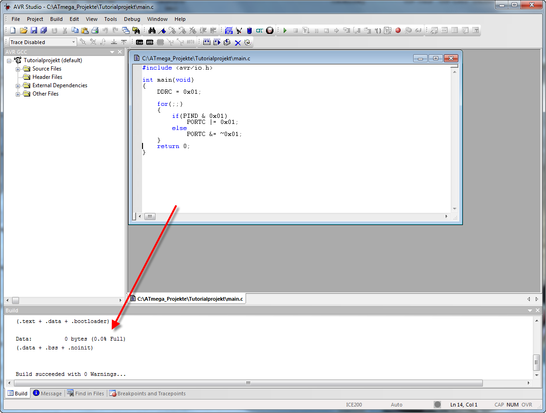Click the red round face toolbar icon
546x413 pixels.
270,31
